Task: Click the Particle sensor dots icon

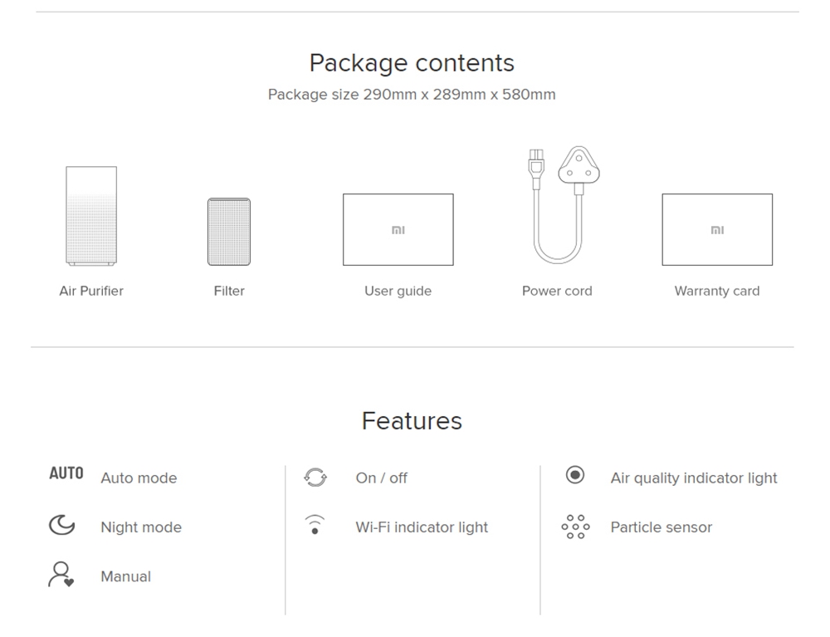Action: [575, 526]
